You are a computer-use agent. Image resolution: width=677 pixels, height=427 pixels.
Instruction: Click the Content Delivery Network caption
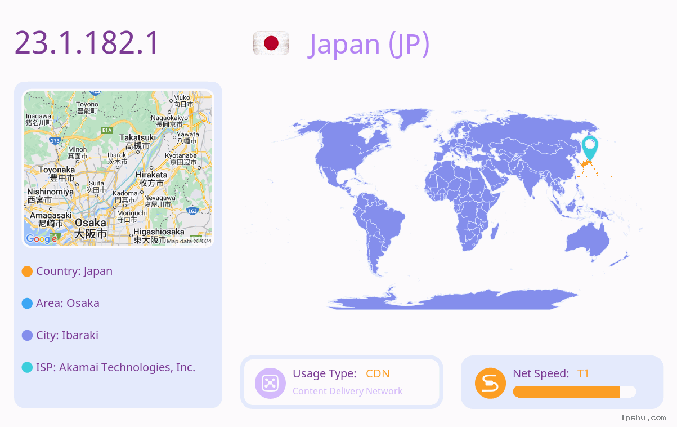click(348, 391)
